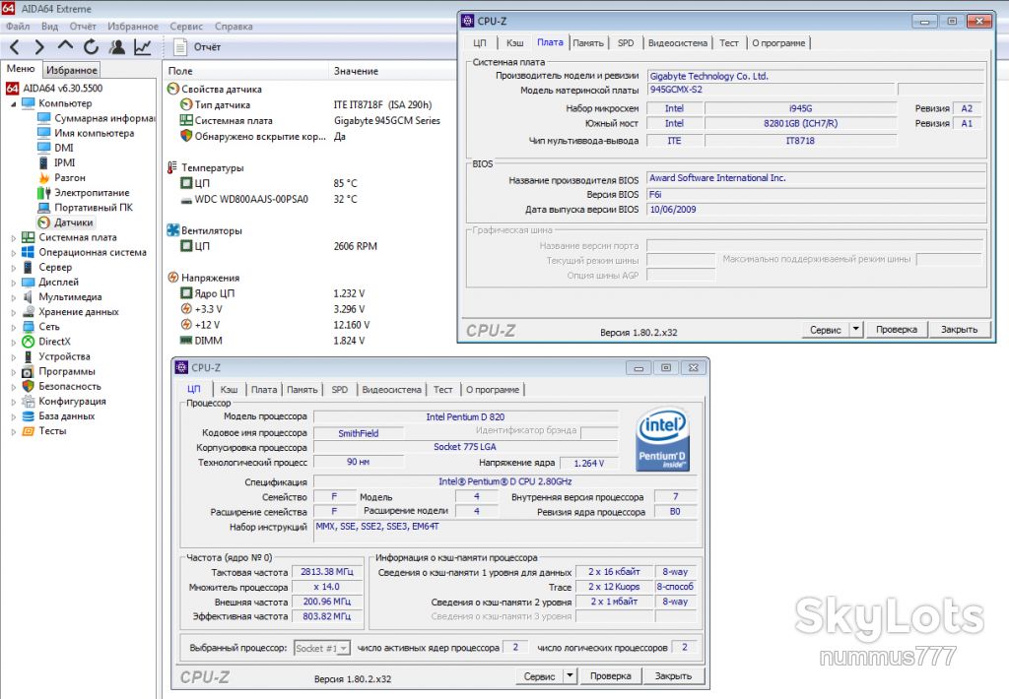Open Имя компьютера tree item
The height and width of the screenshot is (699, 1009).
86,133
